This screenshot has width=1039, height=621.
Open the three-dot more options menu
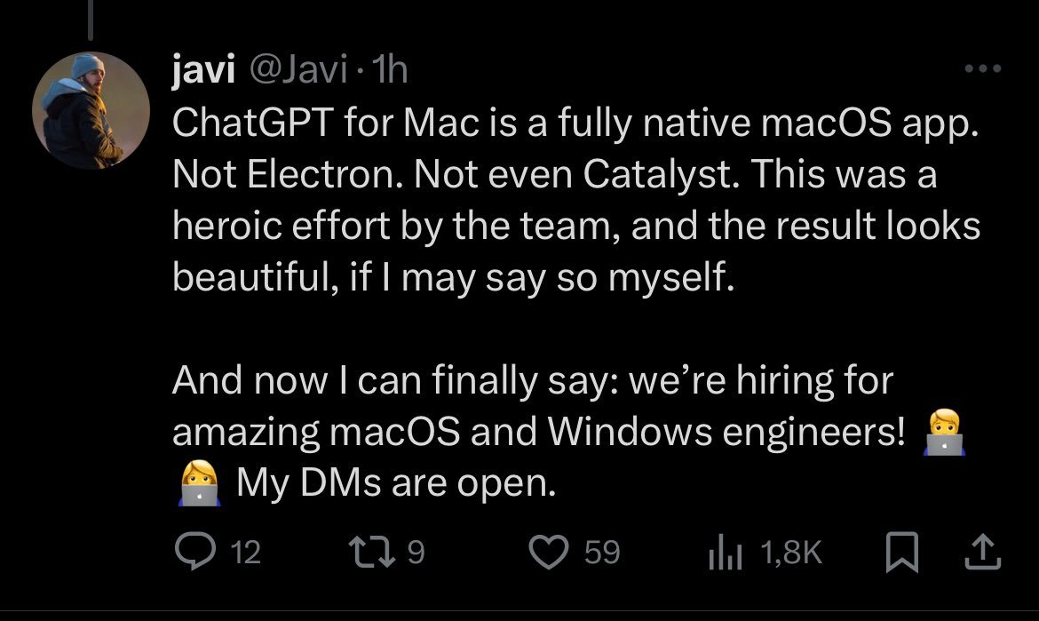(x=983, y=68)
